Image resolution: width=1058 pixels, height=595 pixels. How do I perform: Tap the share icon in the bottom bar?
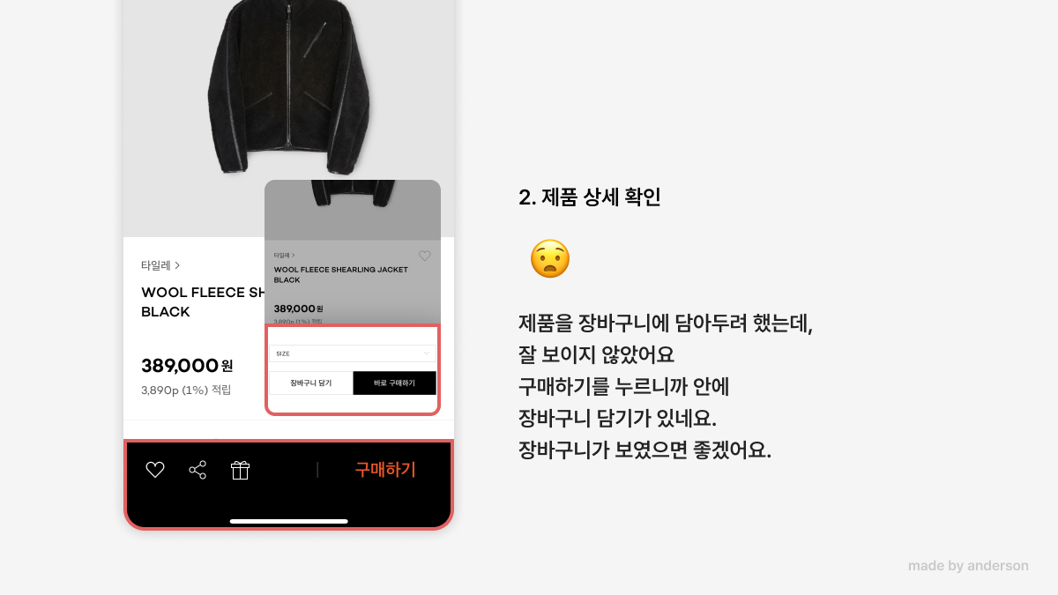(197, 471)
